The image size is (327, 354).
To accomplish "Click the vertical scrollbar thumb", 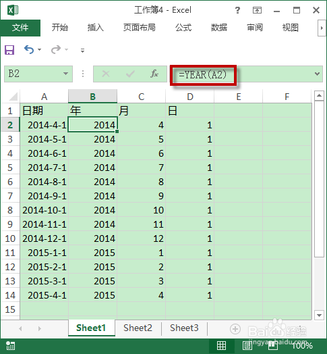I will coord(319,179).
